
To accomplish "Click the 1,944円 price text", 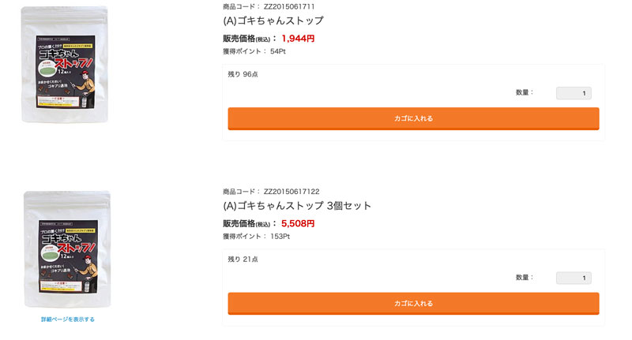I will 298,38.
